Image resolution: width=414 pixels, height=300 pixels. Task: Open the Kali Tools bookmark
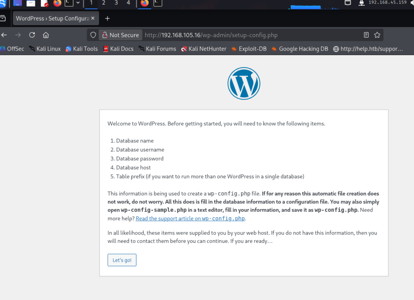coord(81,49)
